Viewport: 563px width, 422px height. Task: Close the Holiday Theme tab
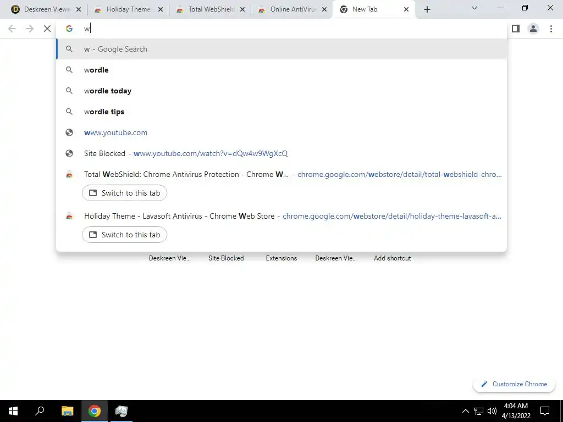[x=161, y=9]
